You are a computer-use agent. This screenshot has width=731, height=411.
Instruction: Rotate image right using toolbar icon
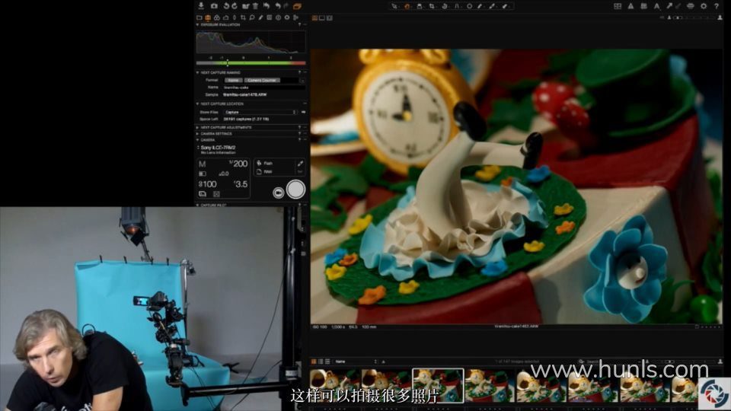click(x=234, y=6)
